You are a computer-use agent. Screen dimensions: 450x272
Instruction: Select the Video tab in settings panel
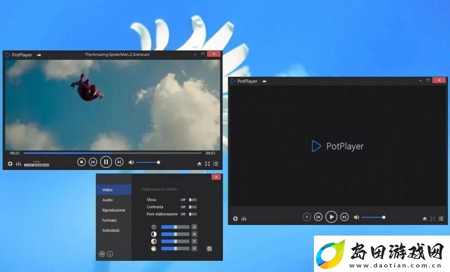tap(114, 190)
